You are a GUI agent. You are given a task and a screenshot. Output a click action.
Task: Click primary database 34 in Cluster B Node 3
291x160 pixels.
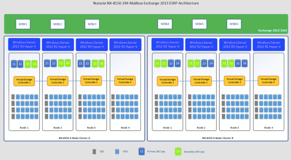pos(245,63)
